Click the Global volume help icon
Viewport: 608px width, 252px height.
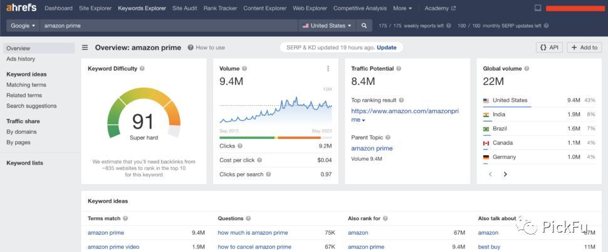click(527, 69)
